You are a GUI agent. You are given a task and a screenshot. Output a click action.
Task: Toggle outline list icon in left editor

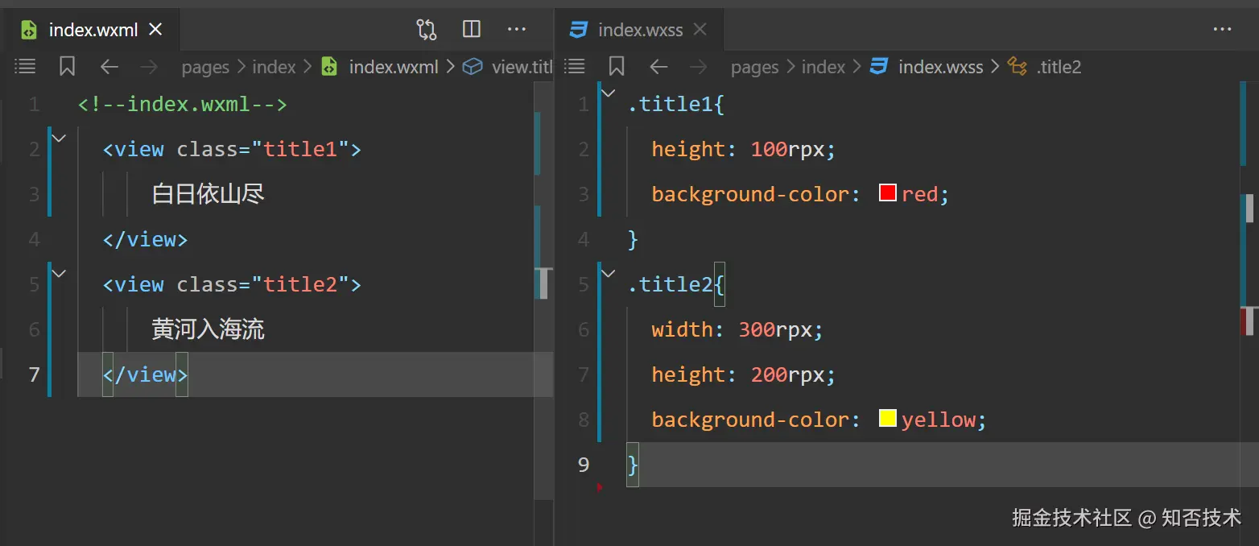tap(26, 67)
